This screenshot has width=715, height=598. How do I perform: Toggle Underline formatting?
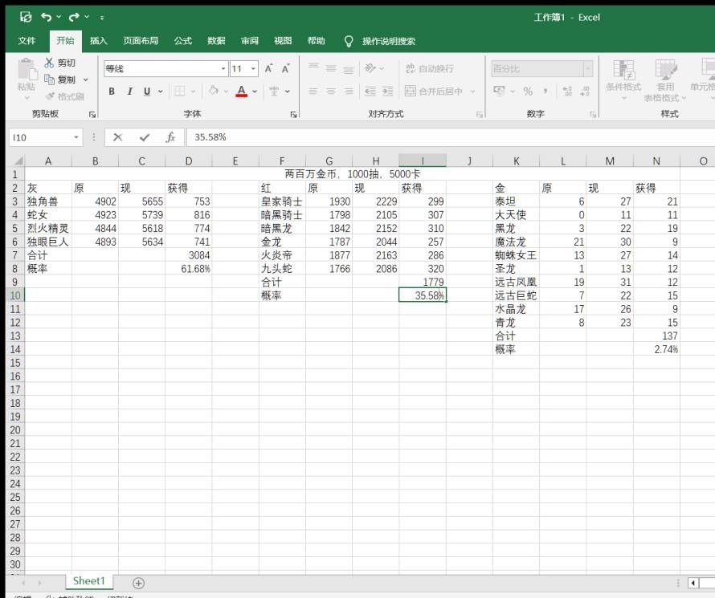coord(147,92)
